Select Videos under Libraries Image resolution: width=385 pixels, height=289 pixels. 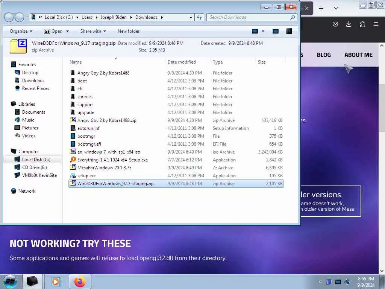click(x=29, y=135)
